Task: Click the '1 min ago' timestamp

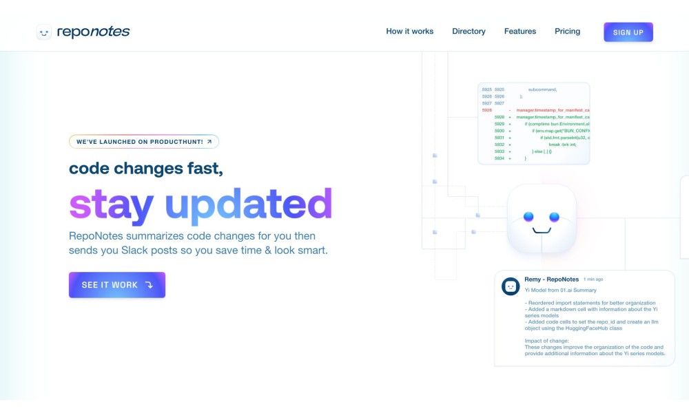Action: (x=593, y=279)
